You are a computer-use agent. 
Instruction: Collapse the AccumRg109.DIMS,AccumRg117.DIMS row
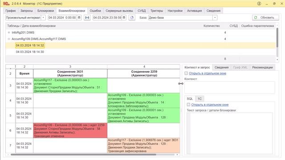(9, 39)
